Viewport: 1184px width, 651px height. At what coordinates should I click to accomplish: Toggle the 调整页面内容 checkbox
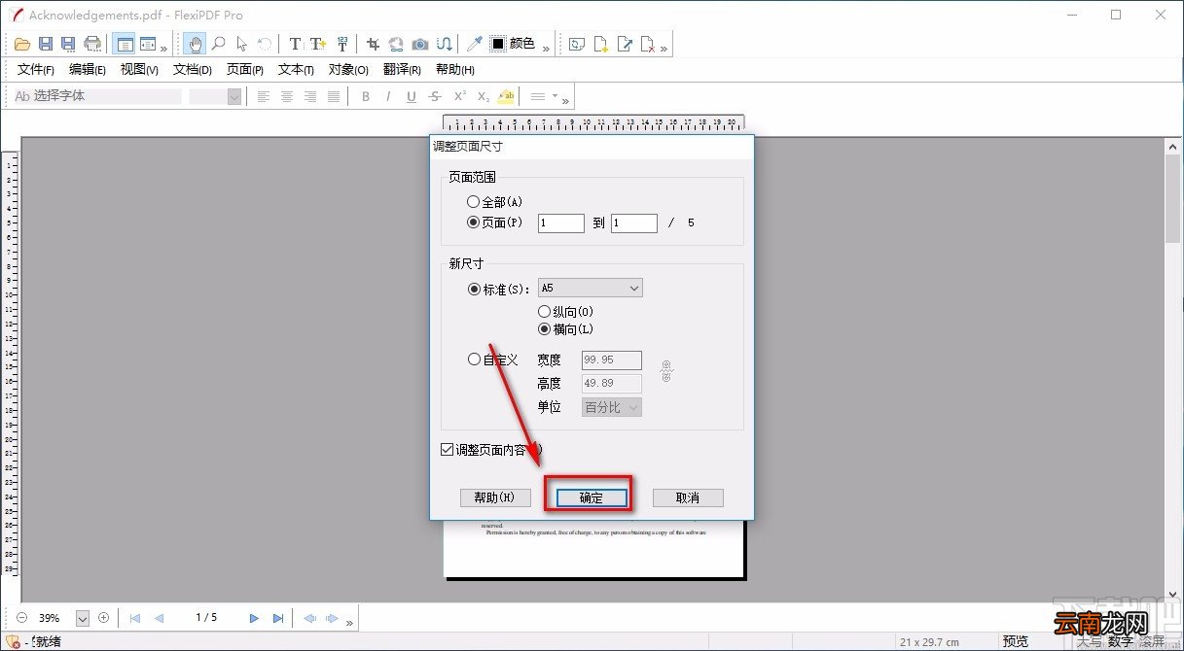(447, 450)
